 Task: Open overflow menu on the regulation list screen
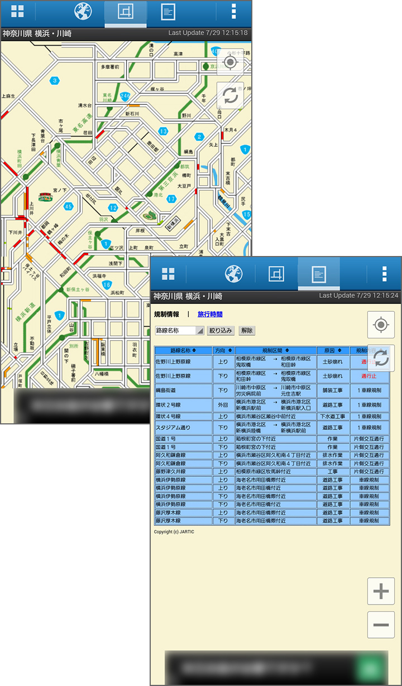384,274
